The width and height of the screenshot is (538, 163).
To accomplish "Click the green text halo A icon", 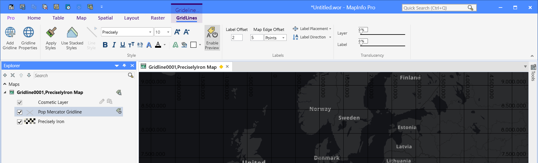I will 175,45.
